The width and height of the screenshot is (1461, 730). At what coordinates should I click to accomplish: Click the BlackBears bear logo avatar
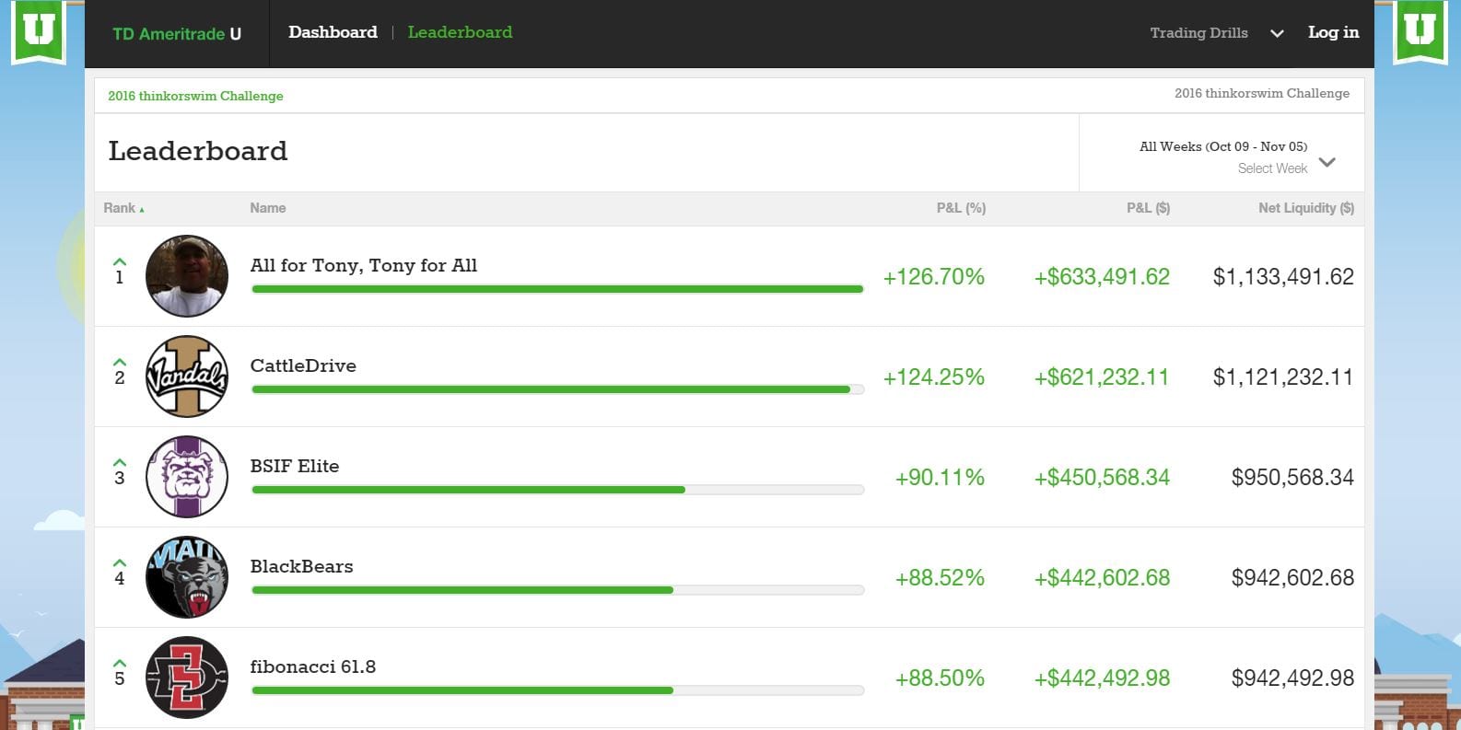pyautogui.click(x=187, y=577)
